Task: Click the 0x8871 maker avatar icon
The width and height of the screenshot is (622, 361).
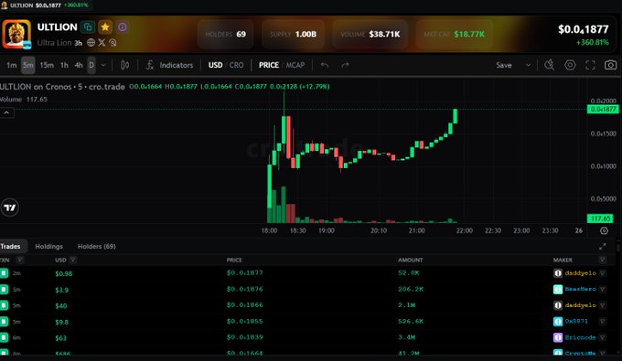Action: click(558, 322)
